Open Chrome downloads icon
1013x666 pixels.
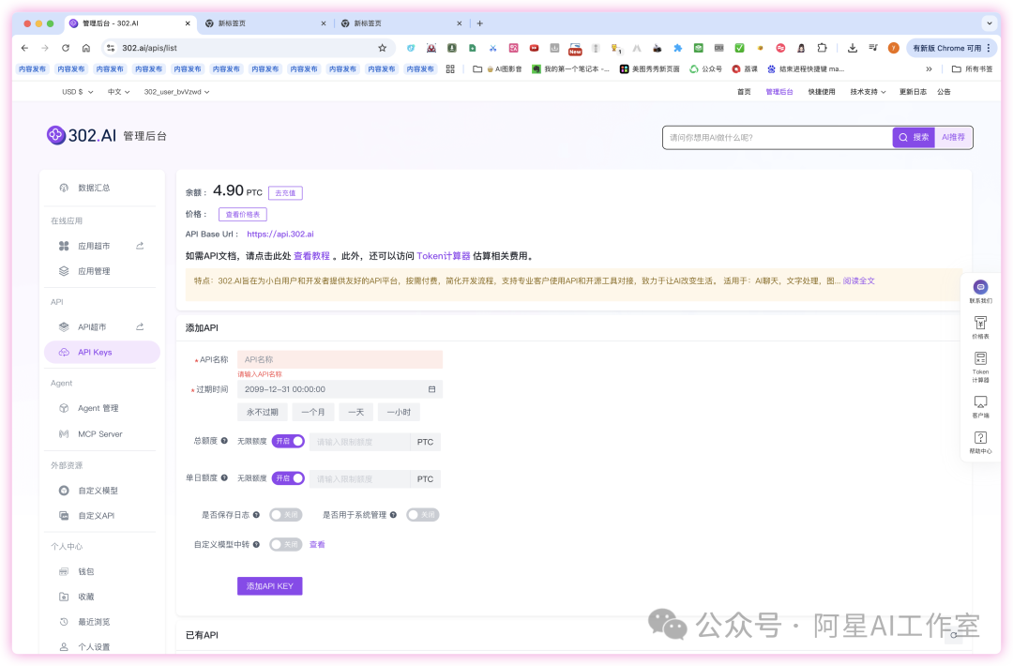pos(852,48)
